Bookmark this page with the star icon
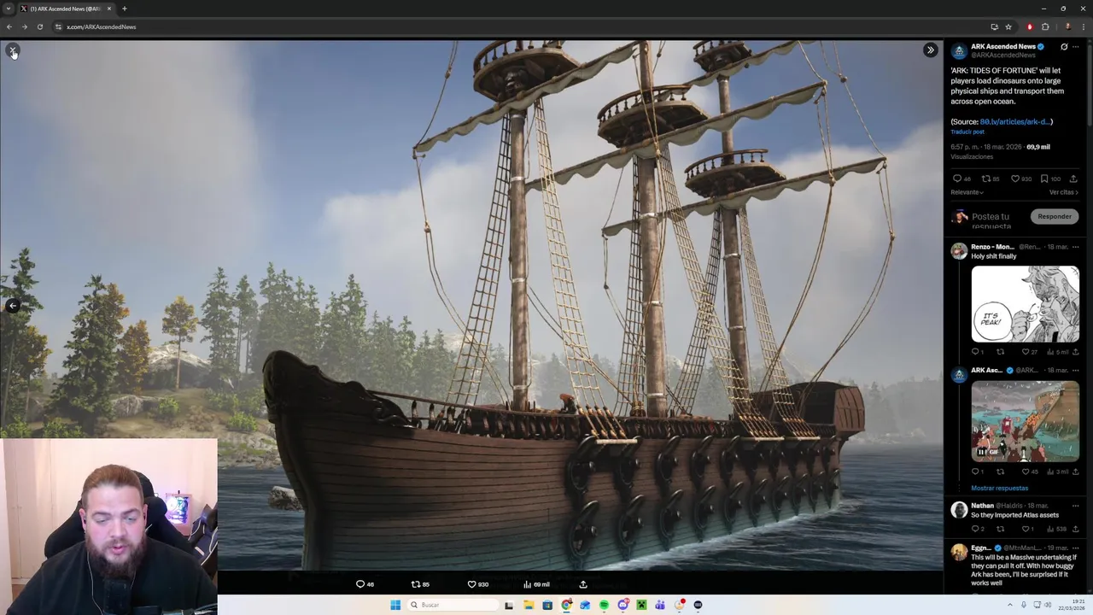Viewport: 1093px width, 615px height. pyautogui.click(x=1008, y=26)
